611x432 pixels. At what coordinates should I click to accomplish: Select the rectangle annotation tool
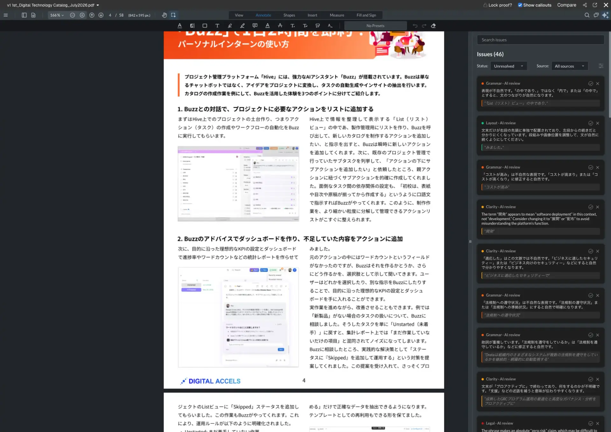point(205,26)
